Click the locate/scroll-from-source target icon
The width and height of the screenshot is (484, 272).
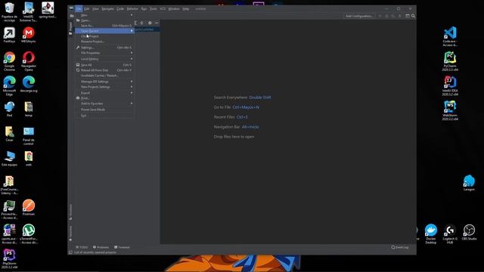tap(141, 23)
